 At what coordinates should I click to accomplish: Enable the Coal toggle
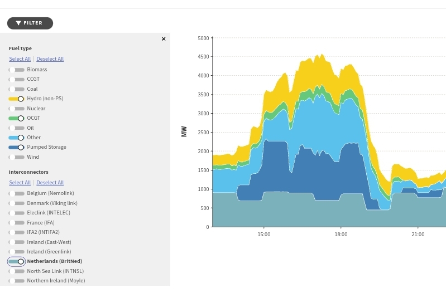(16, 89)
